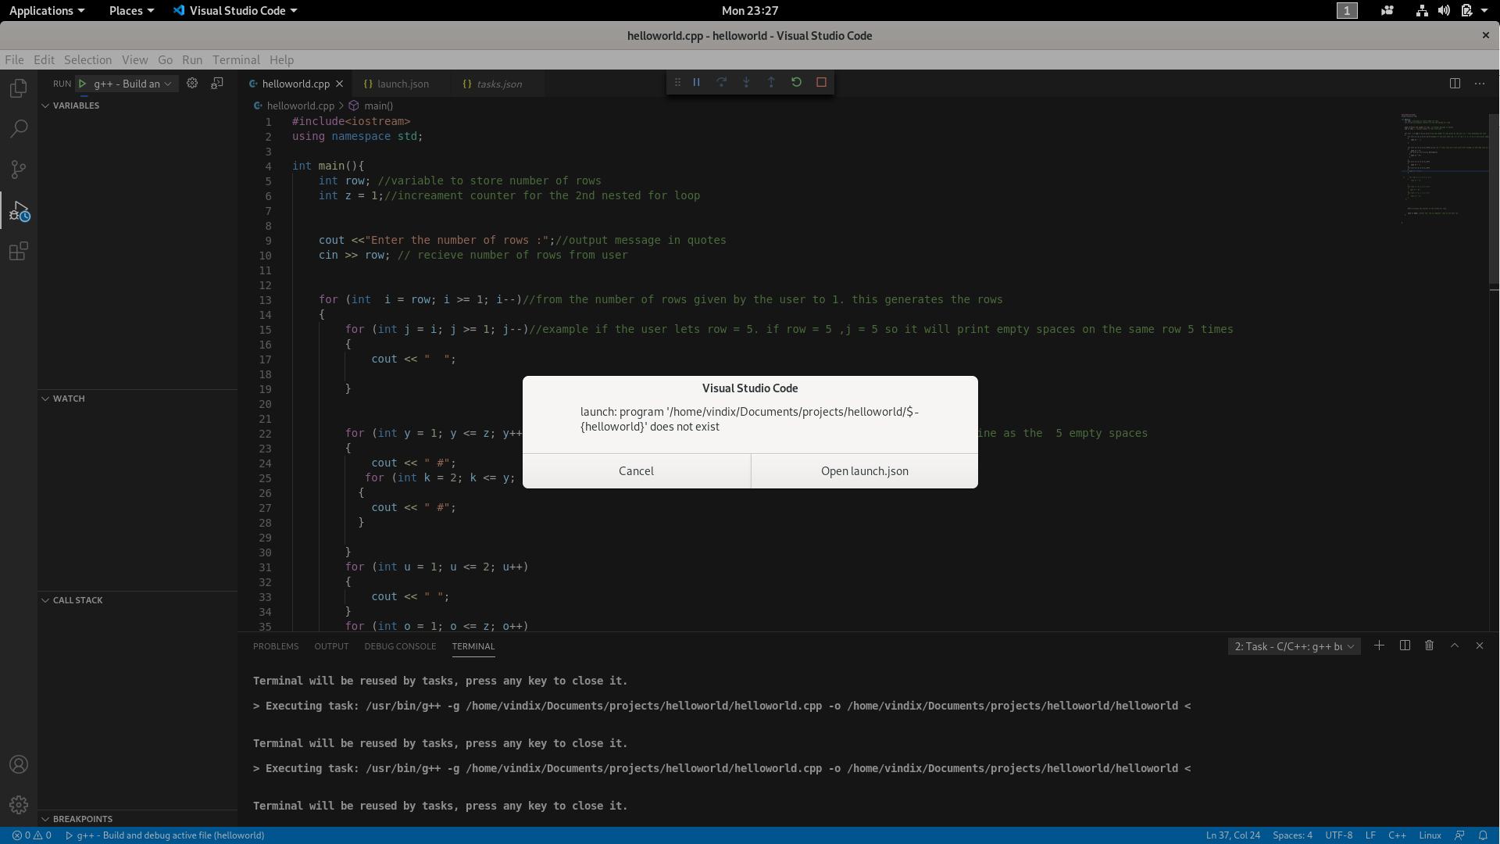Switch to the launch.json tab
Viewport: 1500px width, 844px height.
point(403,84)
